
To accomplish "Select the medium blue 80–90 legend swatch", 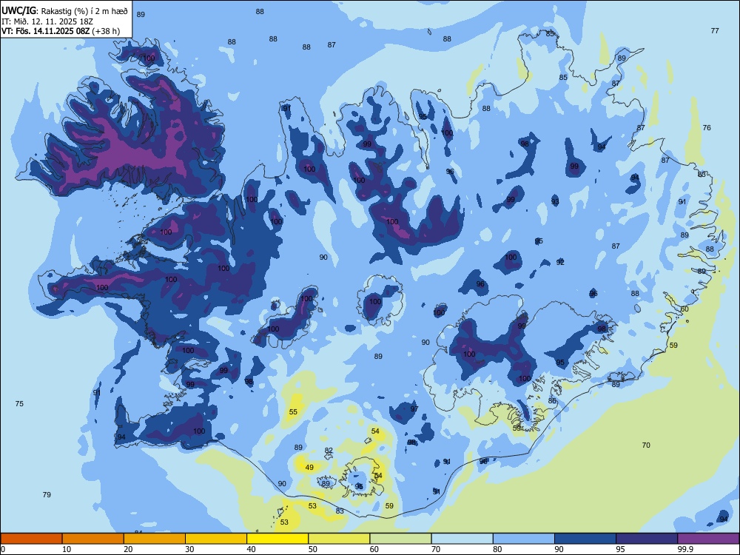I will 524,539.
